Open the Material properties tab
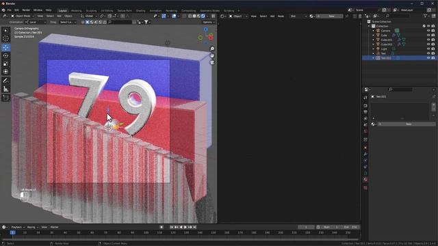Viewport: 438px width, 246px height. click(x=365, y=180)
